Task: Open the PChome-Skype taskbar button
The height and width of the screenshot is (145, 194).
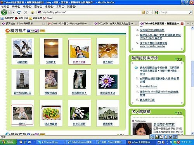Action: [51, 142]
